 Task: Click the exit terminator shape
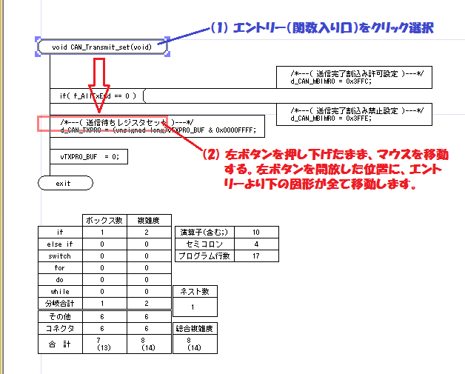click(x=66, y=183)
